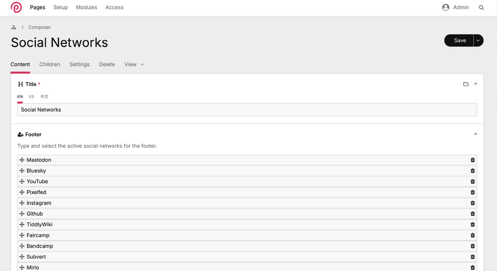Click the ProcessWire logo icon
Image resolution: width=497 pixels, height=271 pixels.
pyautogui.click(x=16, y=7)
